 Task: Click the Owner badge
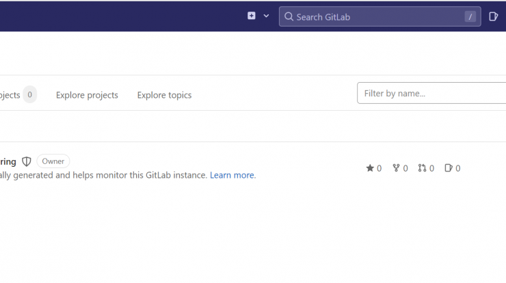tap(53, 161)
